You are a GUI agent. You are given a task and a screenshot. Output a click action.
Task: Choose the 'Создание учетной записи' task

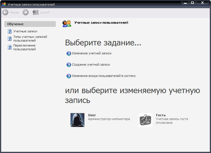point(91,65)
